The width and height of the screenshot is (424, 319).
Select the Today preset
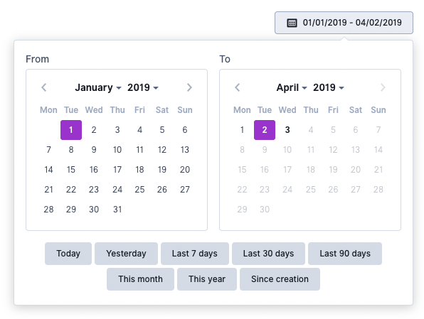[x=68, y=254]
